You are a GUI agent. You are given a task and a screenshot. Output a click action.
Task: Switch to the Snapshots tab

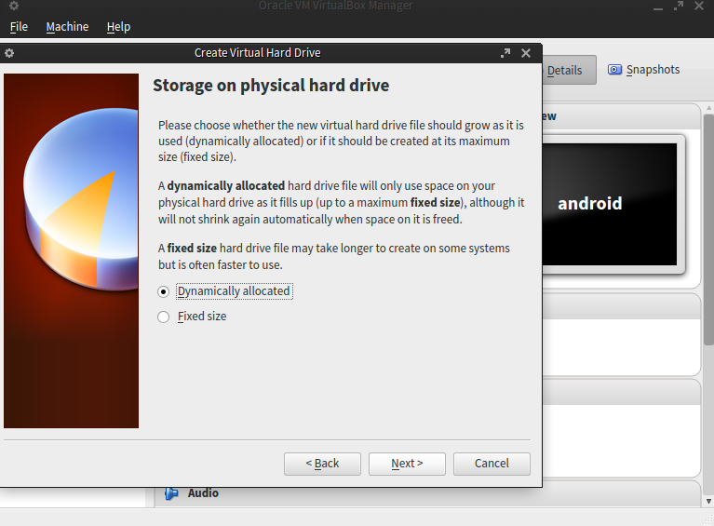point(644,70)
